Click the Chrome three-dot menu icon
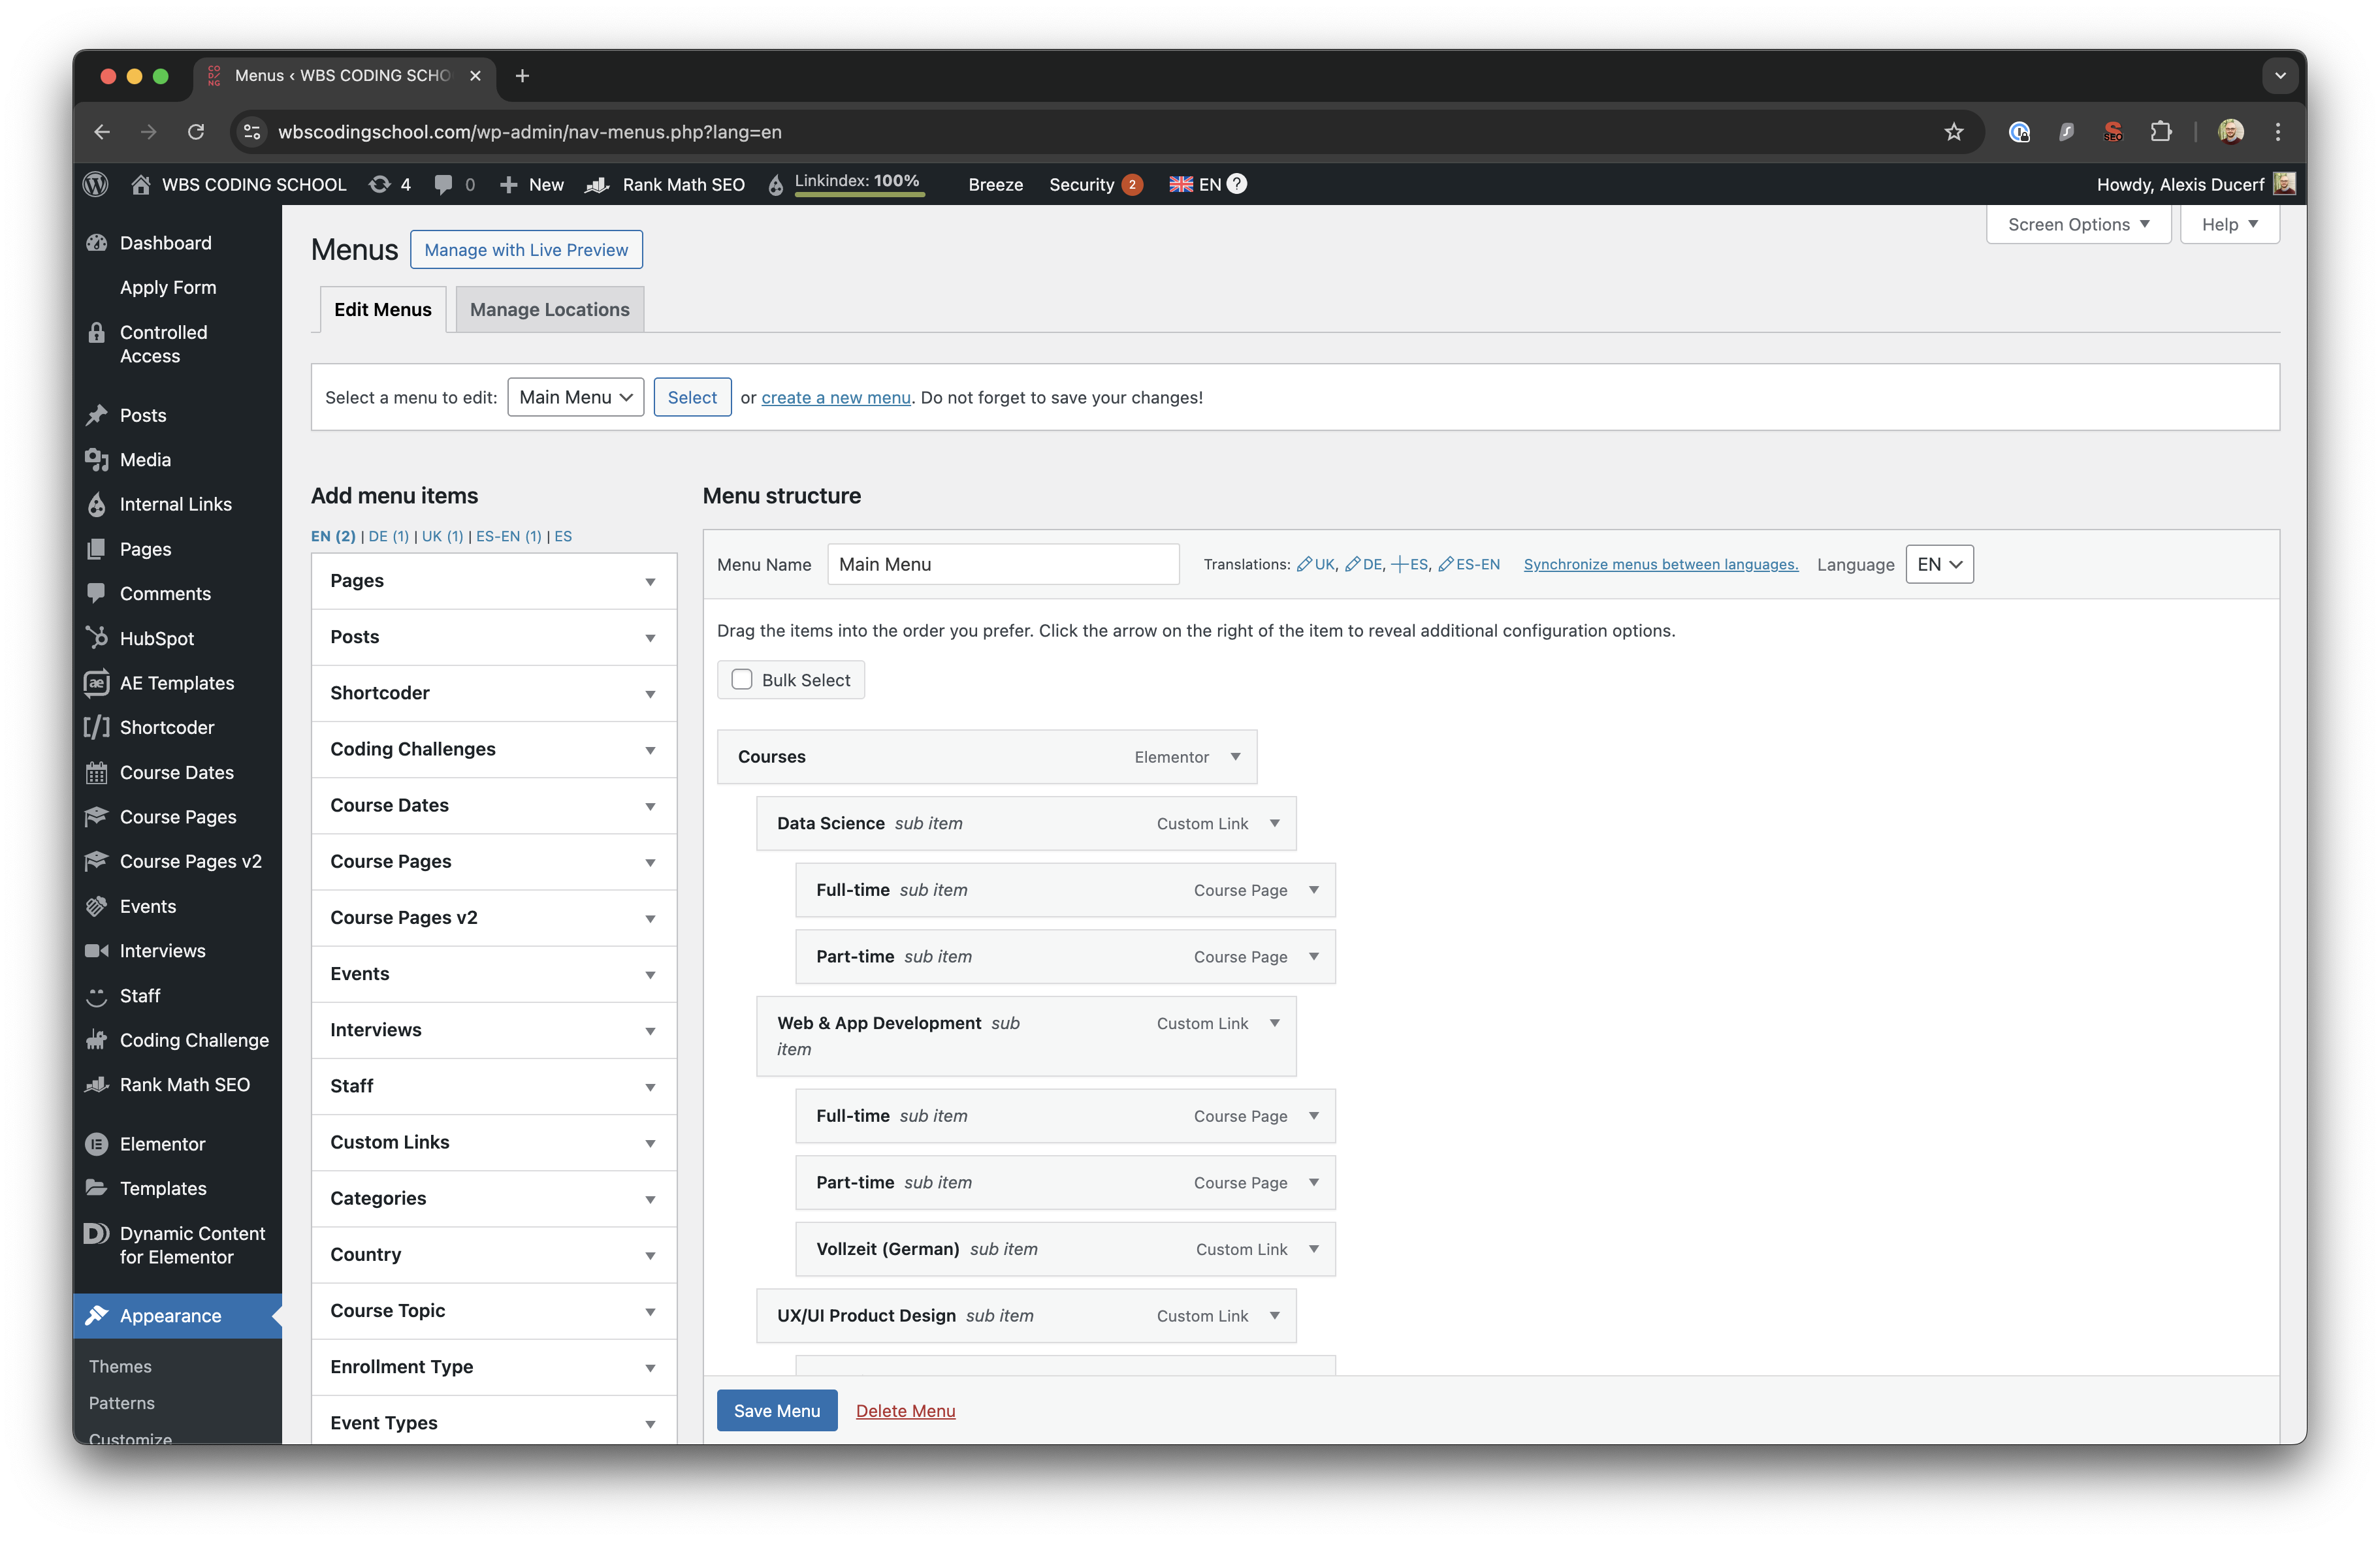Screen dimensions: 2380x1541 (2278, 132)
